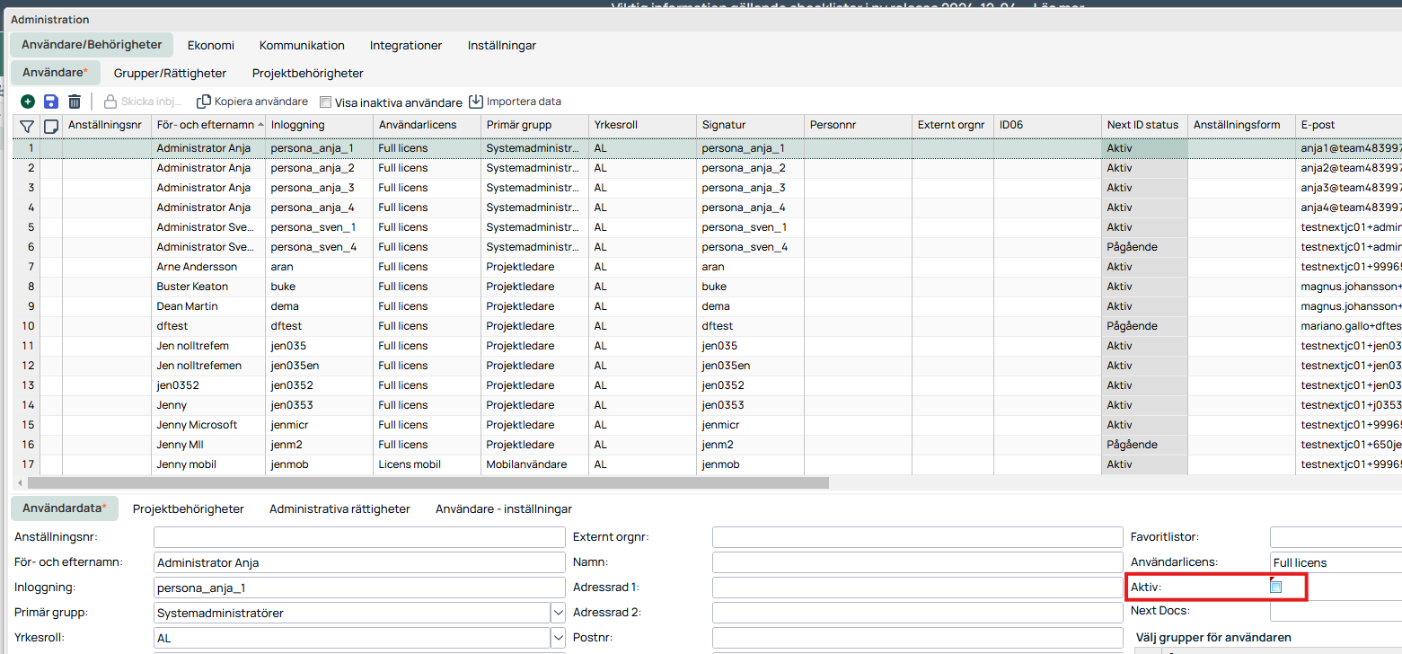Switch to the Inställningar tab
Screen dimensions: 1402x654
tap(502, 45)
